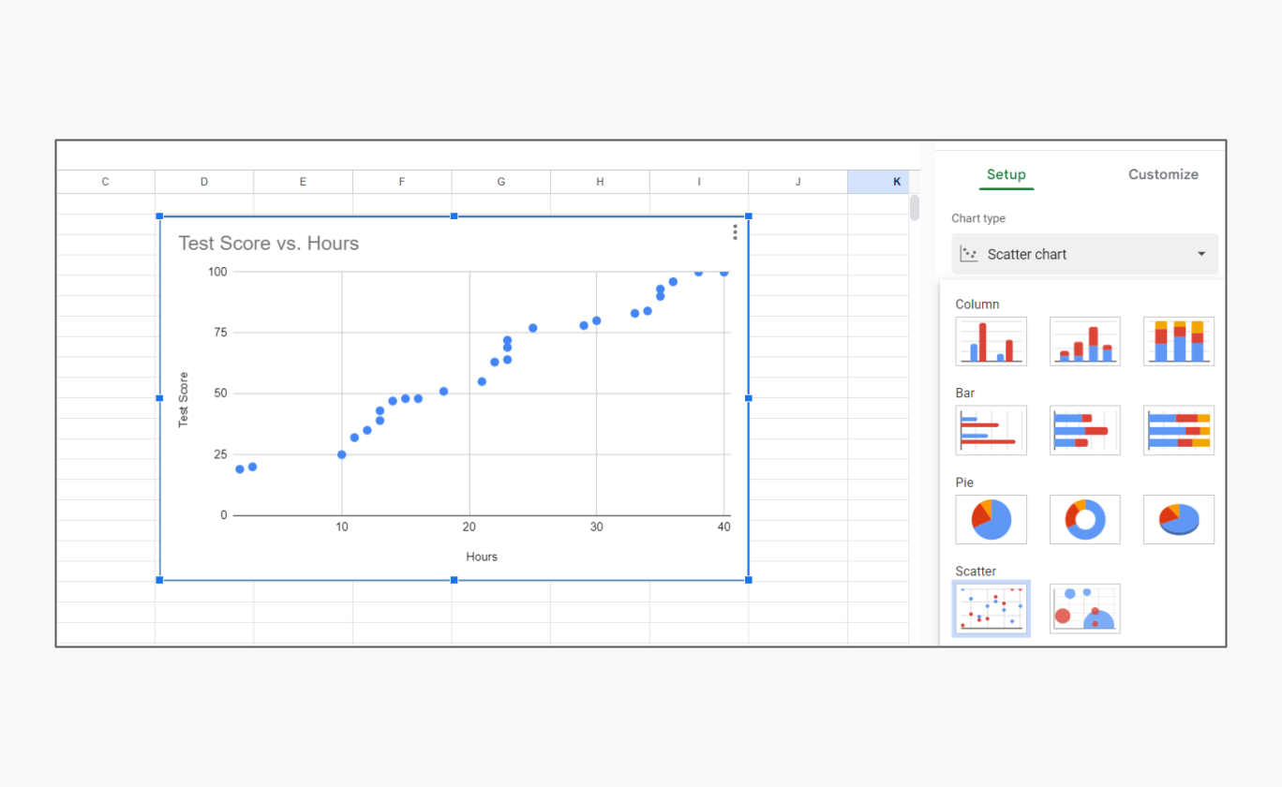Select the standard pie chart icon
1282x787 pixels.
tap(991, 519)
